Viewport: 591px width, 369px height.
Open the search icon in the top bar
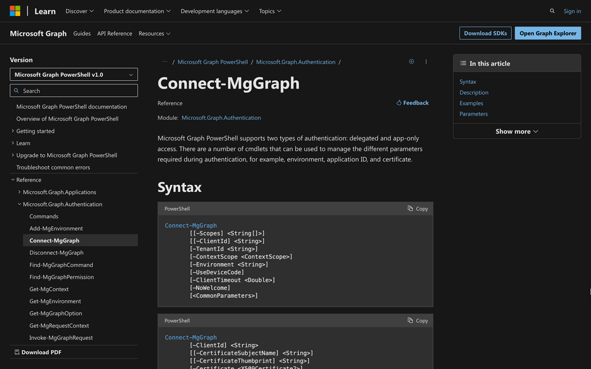552,11
